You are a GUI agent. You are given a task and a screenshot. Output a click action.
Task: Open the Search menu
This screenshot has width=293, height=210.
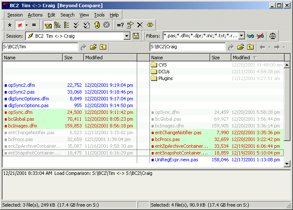point(68,15)
